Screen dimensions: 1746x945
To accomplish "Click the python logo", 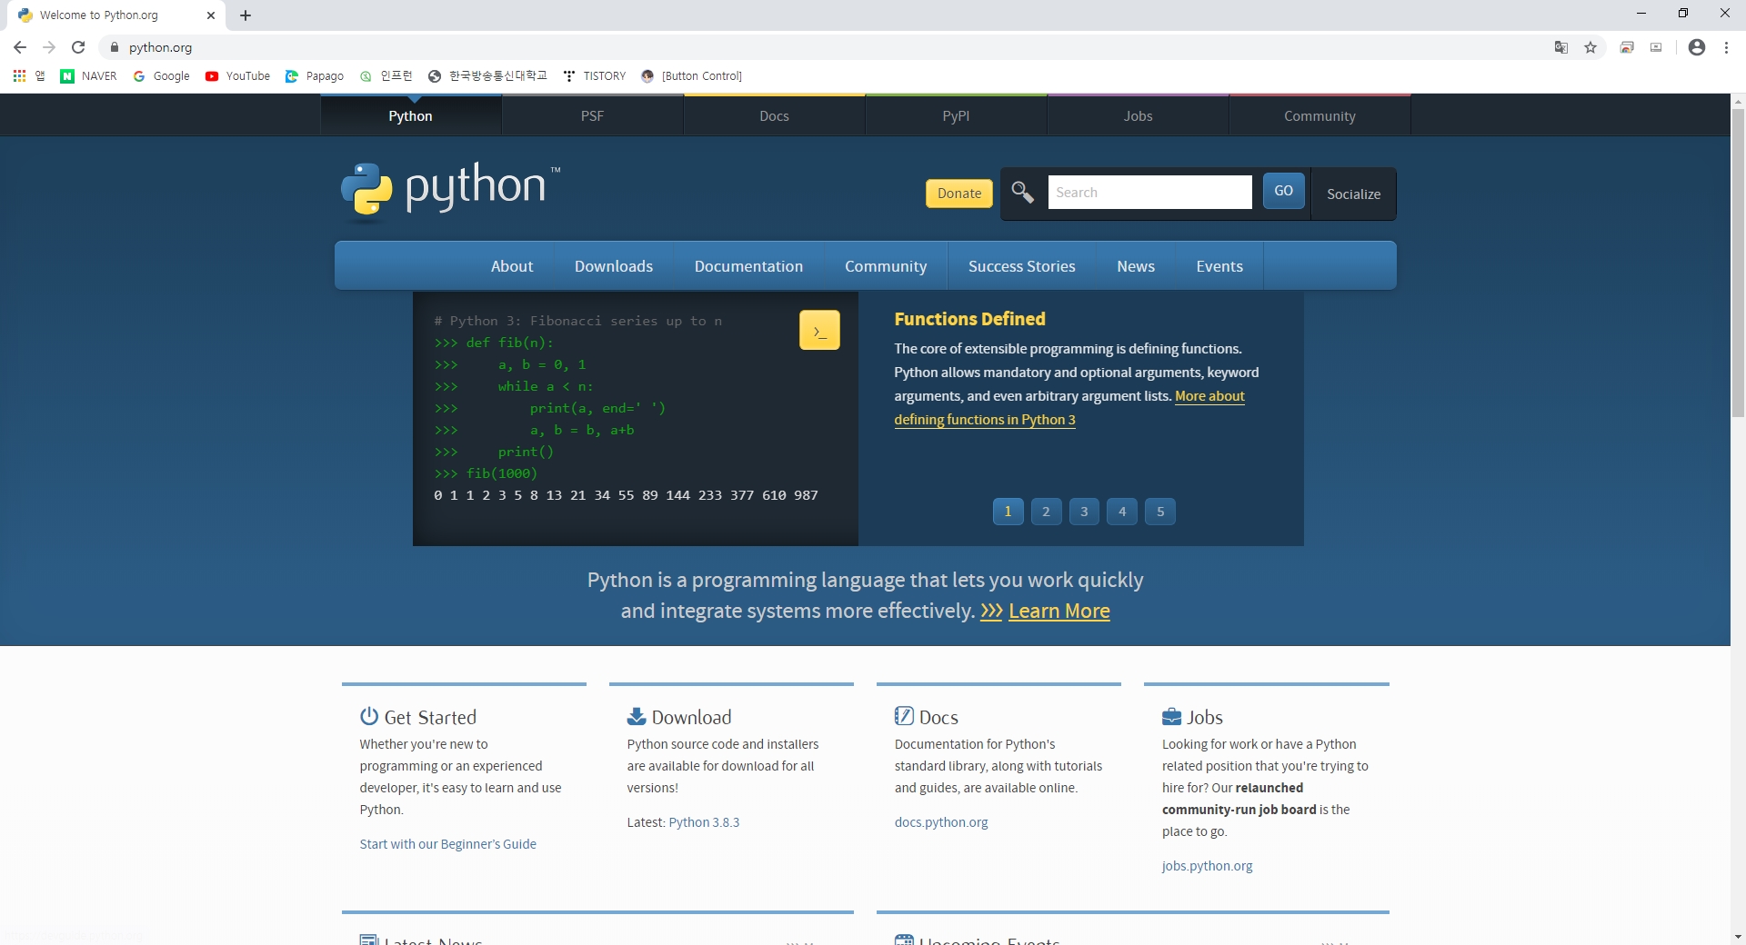I will 450,192.
